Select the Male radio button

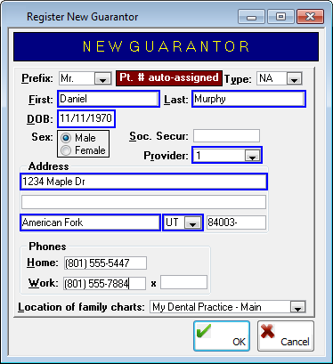tap(66, 138)
